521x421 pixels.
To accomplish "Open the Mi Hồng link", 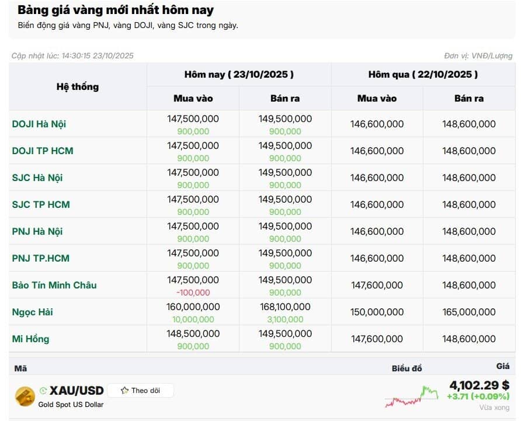I will click(x=30, y=339).
